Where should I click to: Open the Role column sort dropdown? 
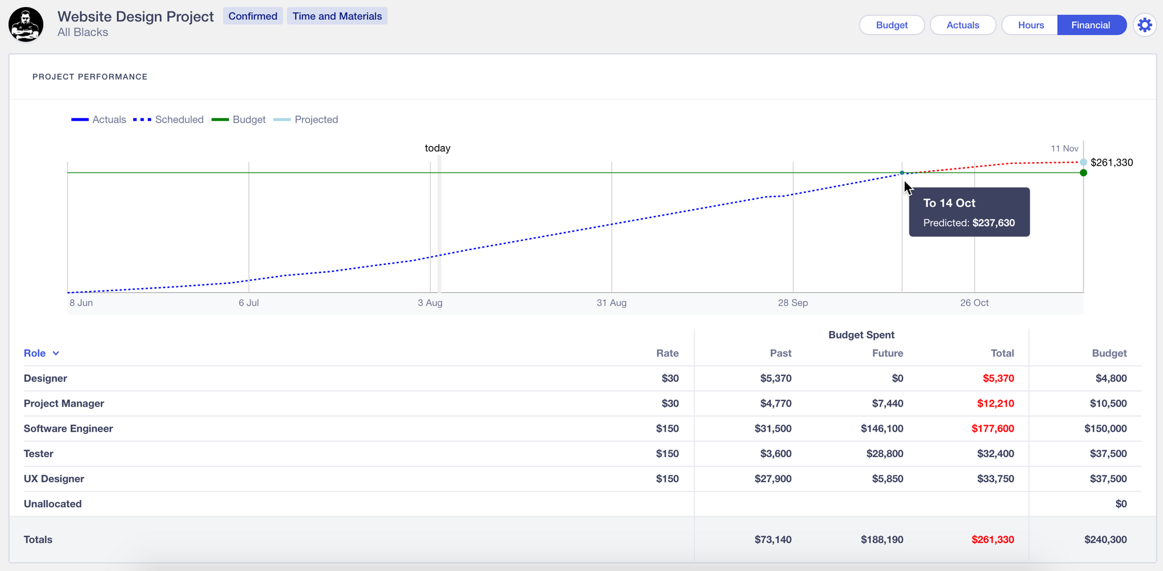pos(56,353)
